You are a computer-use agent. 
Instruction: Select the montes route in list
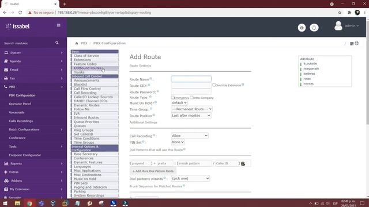pos(308,83)
